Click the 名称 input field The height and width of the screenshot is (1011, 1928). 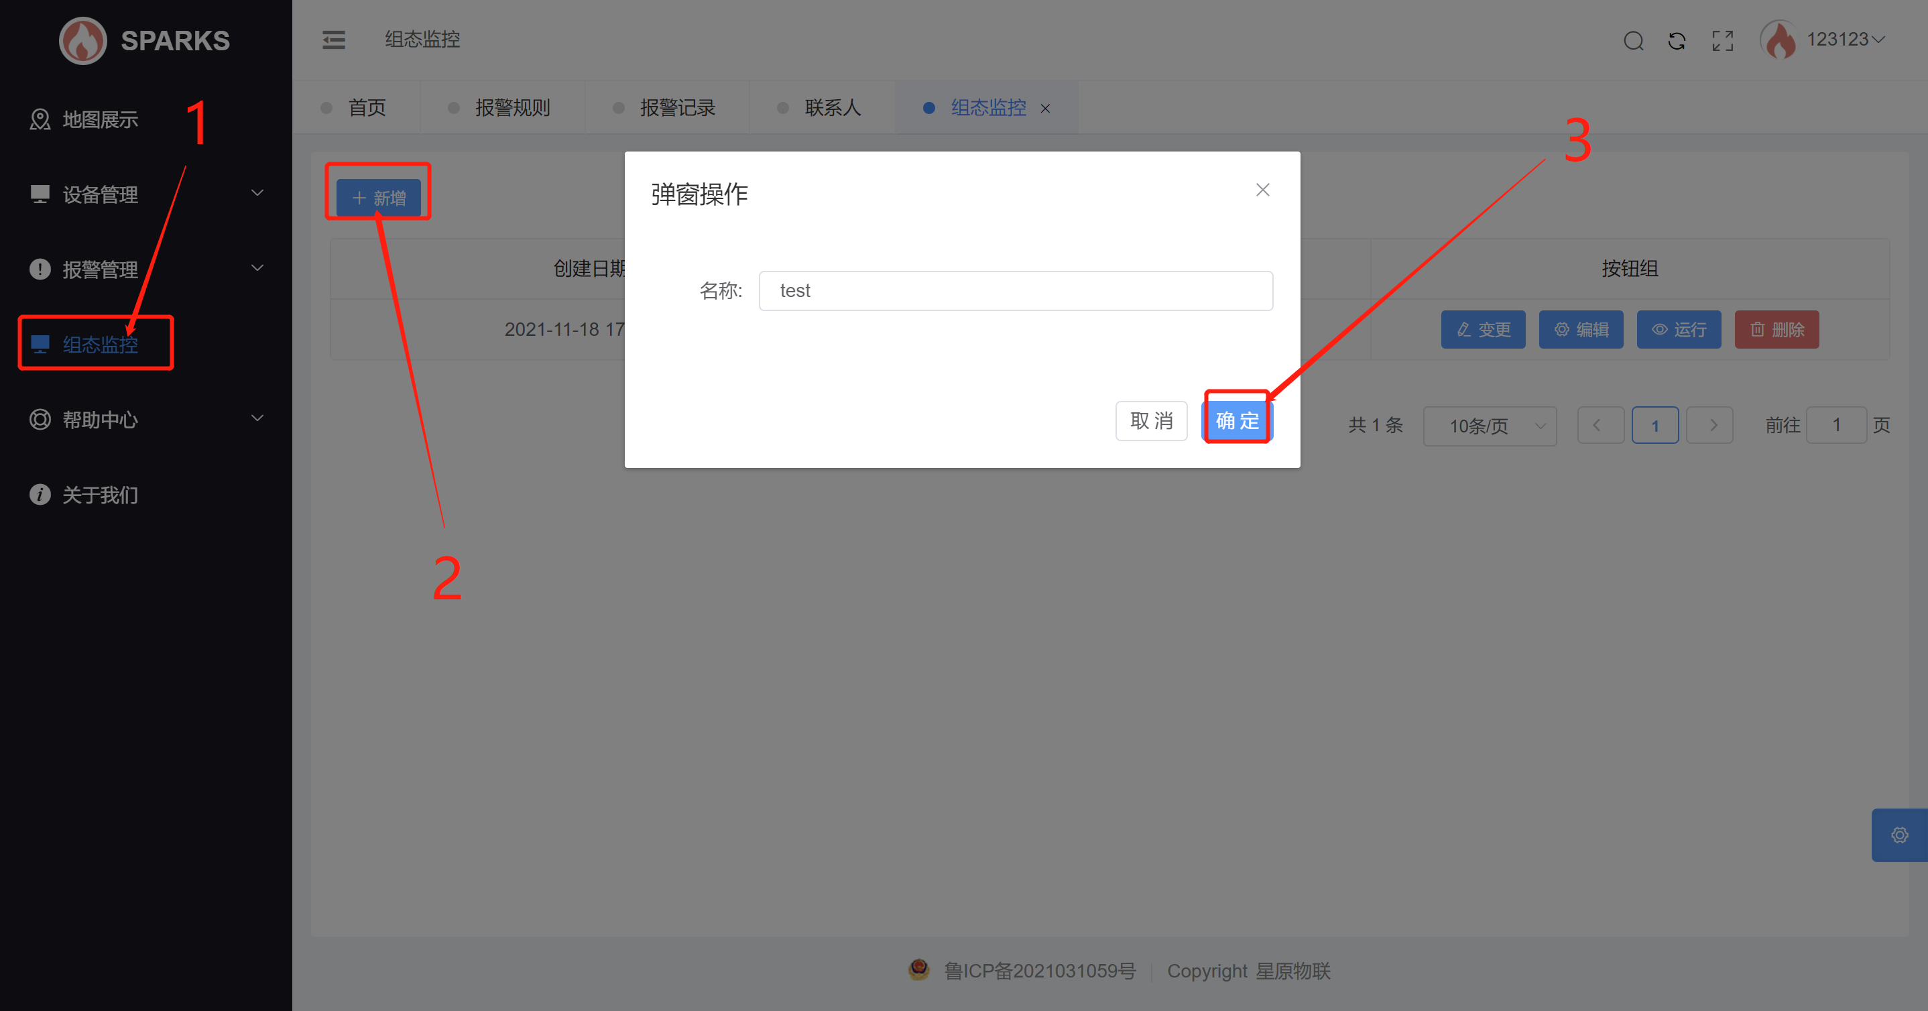point(1015,290)
